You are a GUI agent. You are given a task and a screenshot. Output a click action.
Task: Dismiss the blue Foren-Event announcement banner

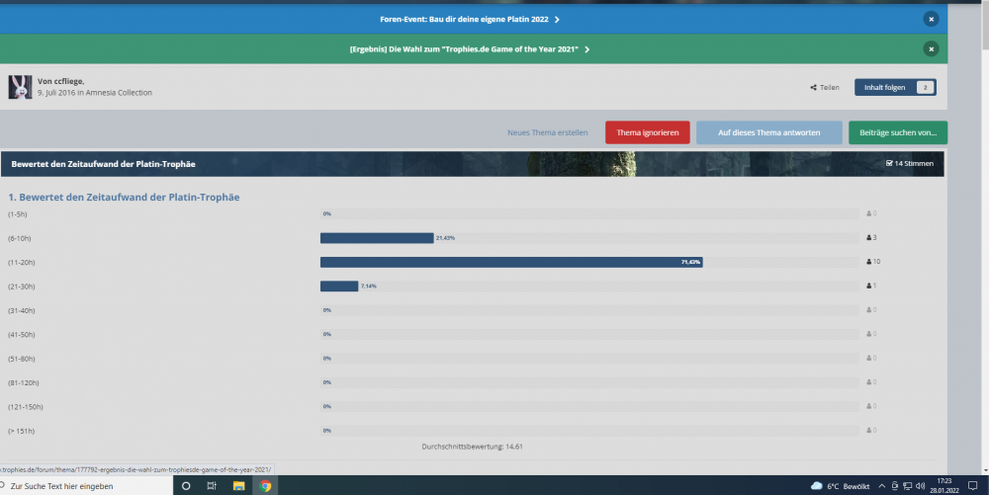pyautogui.click(x=930, y=19)
